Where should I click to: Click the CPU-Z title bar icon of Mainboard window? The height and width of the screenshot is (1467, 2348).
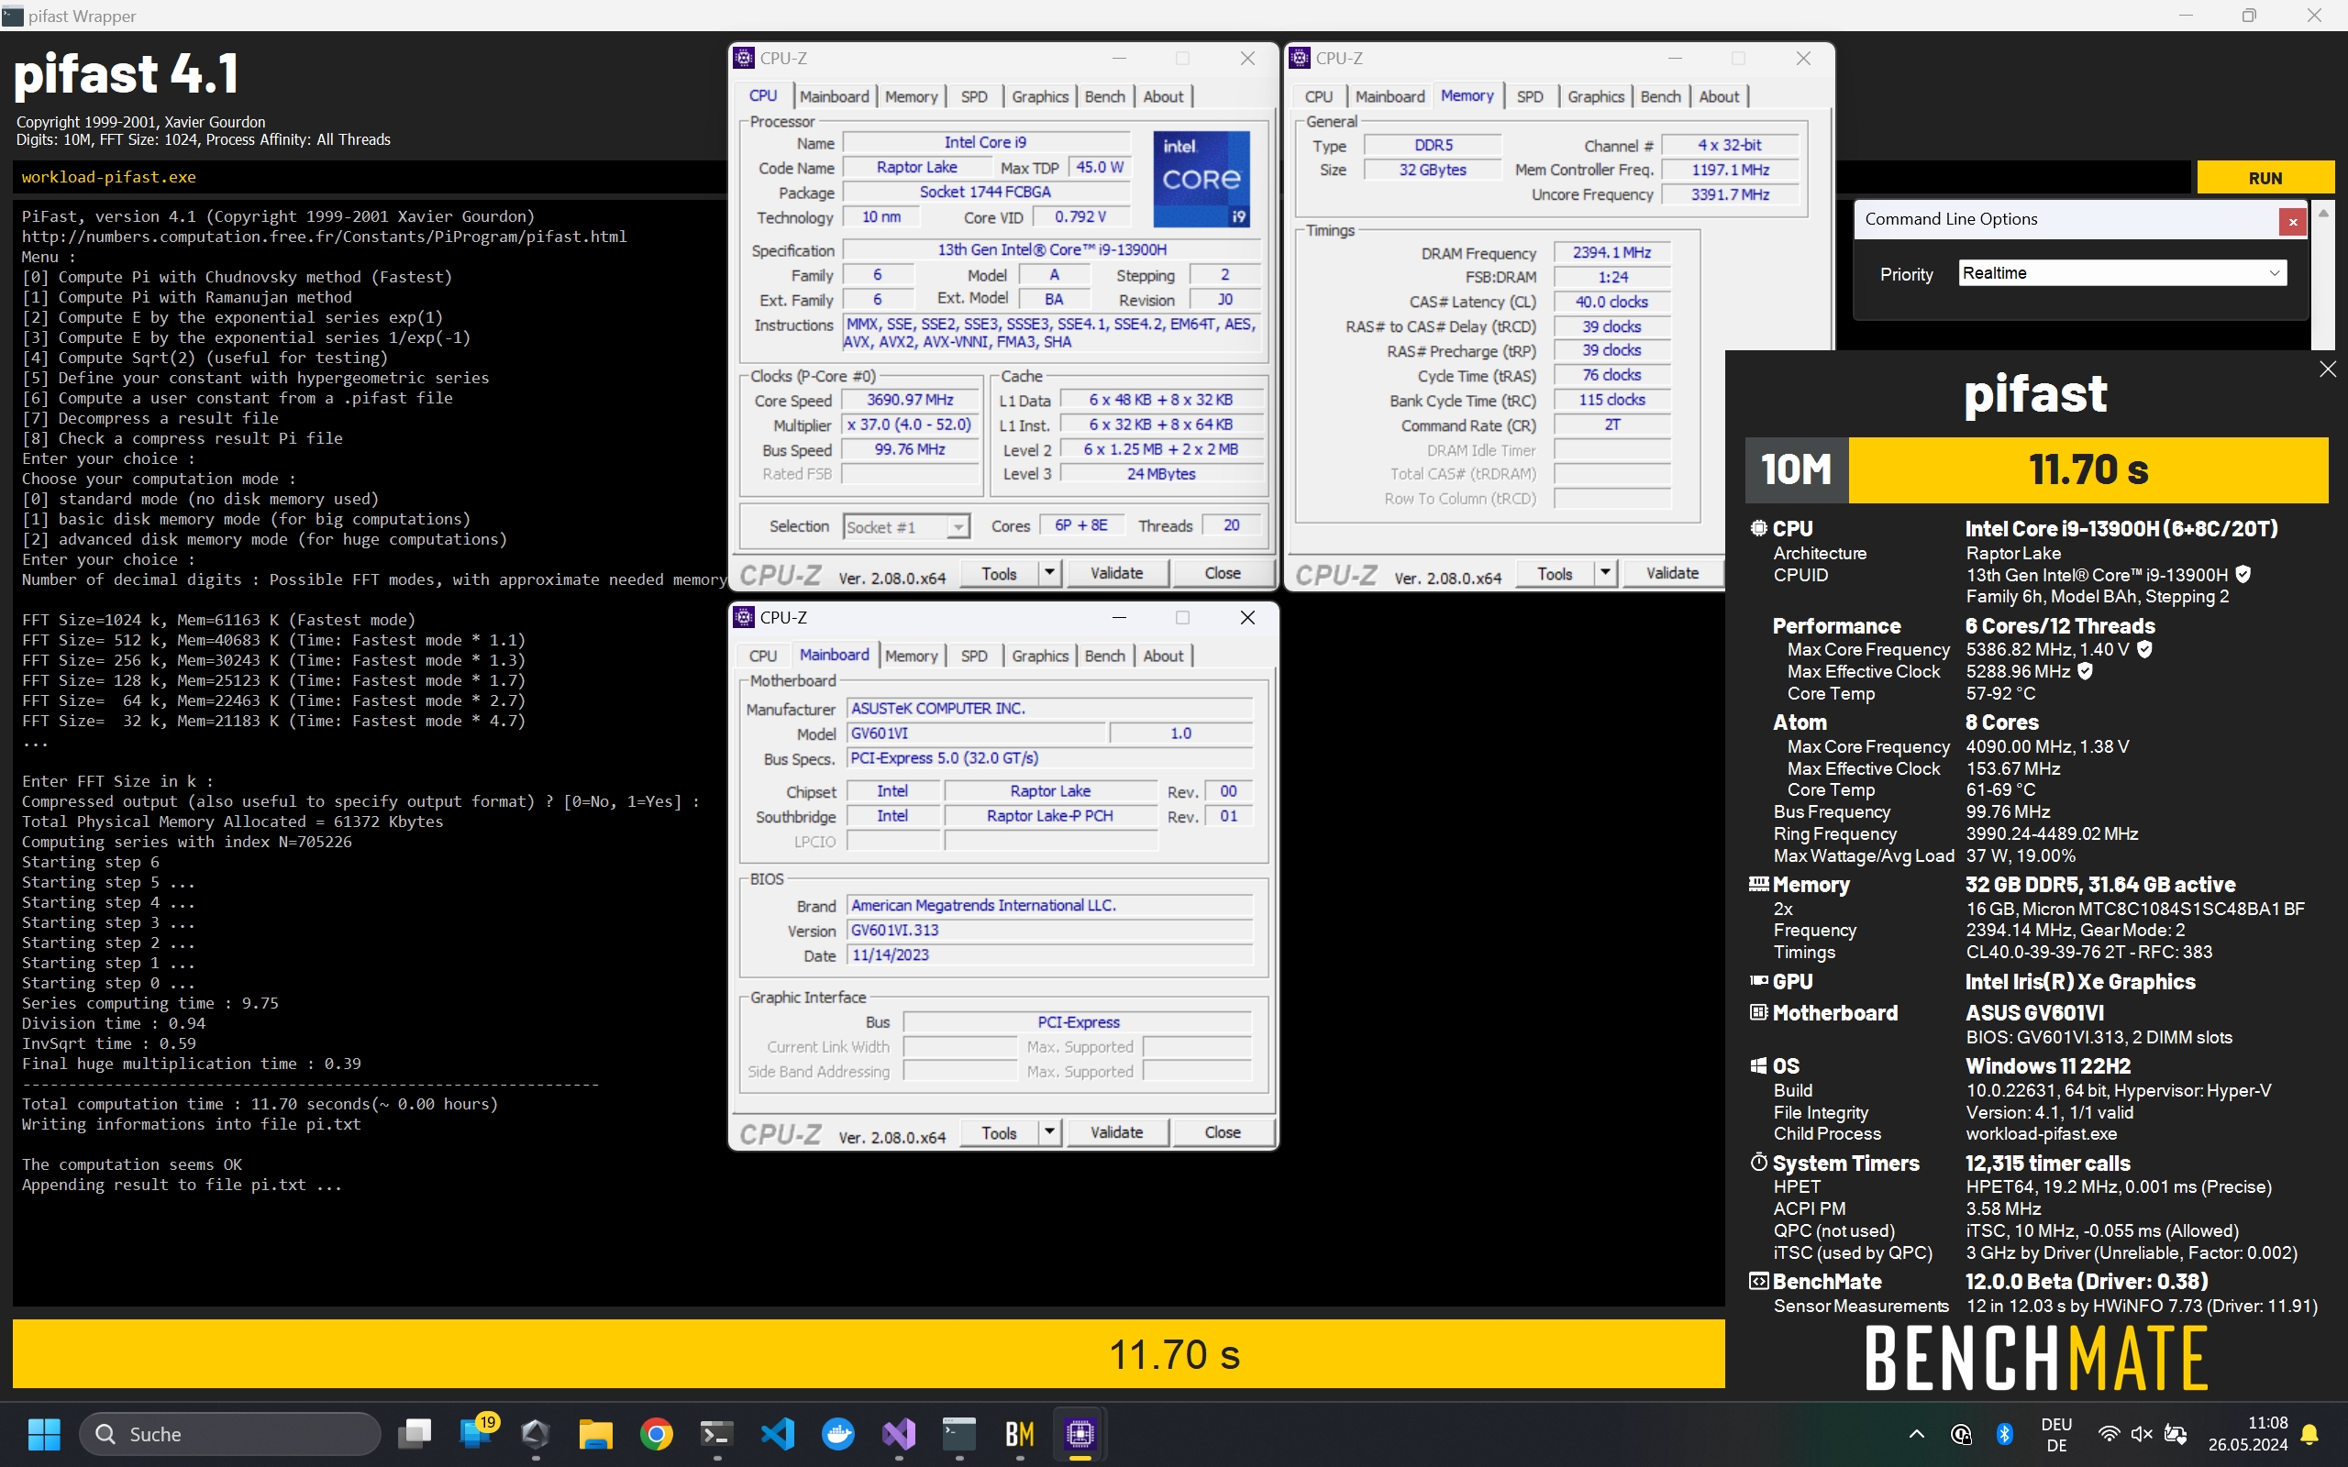[x=744, y=617]
